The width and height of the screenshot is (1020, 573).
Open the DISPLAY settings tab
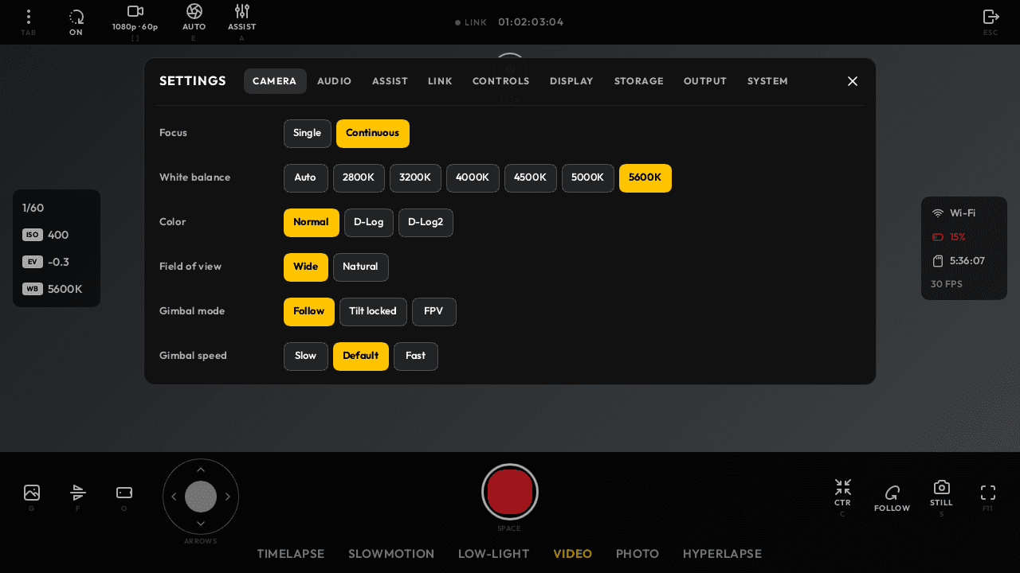[x=571, y=81]
